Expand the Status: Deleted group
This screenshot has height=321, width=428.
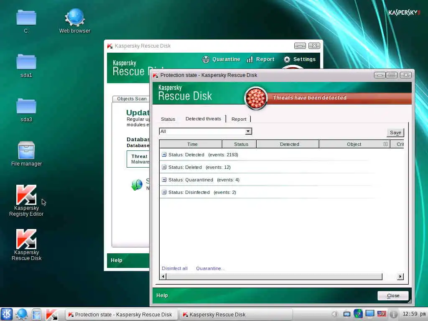pos(164,167)
